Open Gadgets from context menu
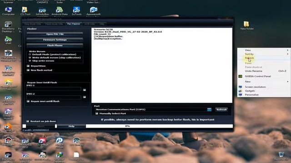The height and width of the screenshot is (163, 291). 250,91
